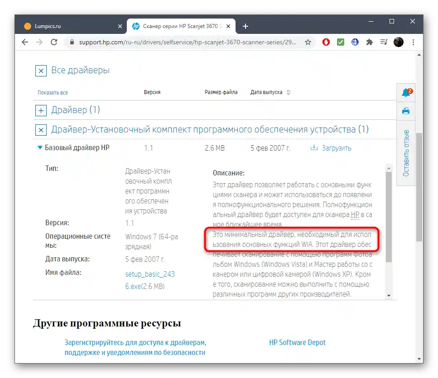Click description box scroll down arrow

389,296
